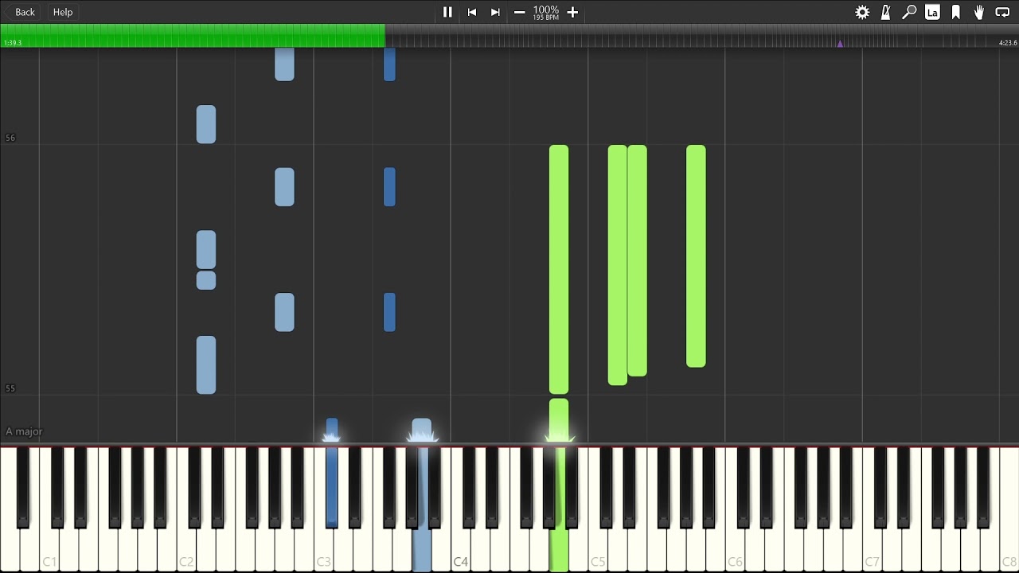Screen dimensions: 1019x573
Task: Play the C3 piano key
Action: tap(323, 549)
